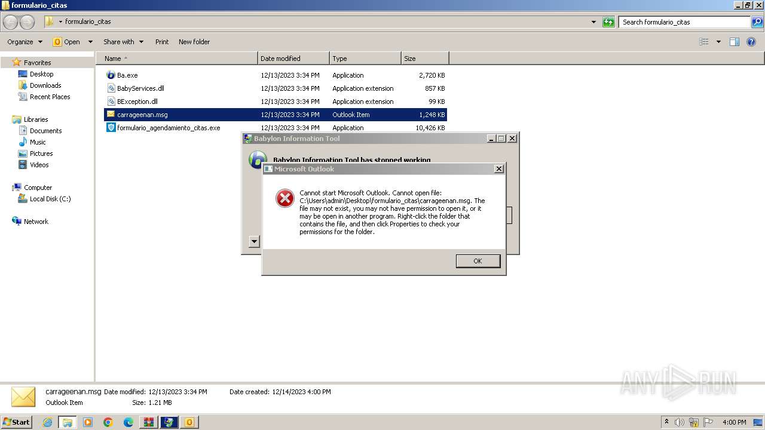The image size is (765, 430).
Task: Expand details arrow in Babylon dialog
Action: pos(254,241)
